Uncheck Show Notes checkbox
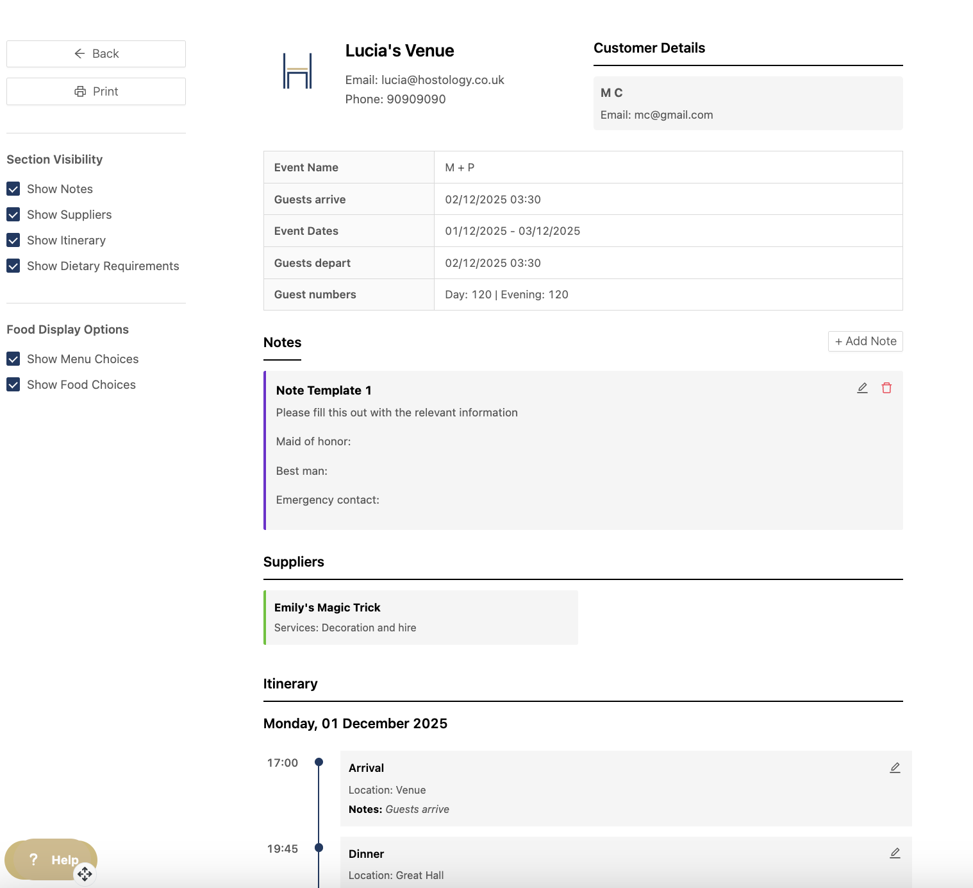973x888 pixels. tap(13, 189)
